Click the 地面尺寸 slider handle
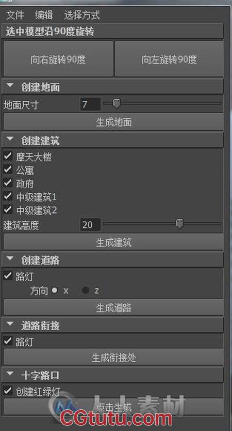The image size is (232, 431). click(117, 104)
